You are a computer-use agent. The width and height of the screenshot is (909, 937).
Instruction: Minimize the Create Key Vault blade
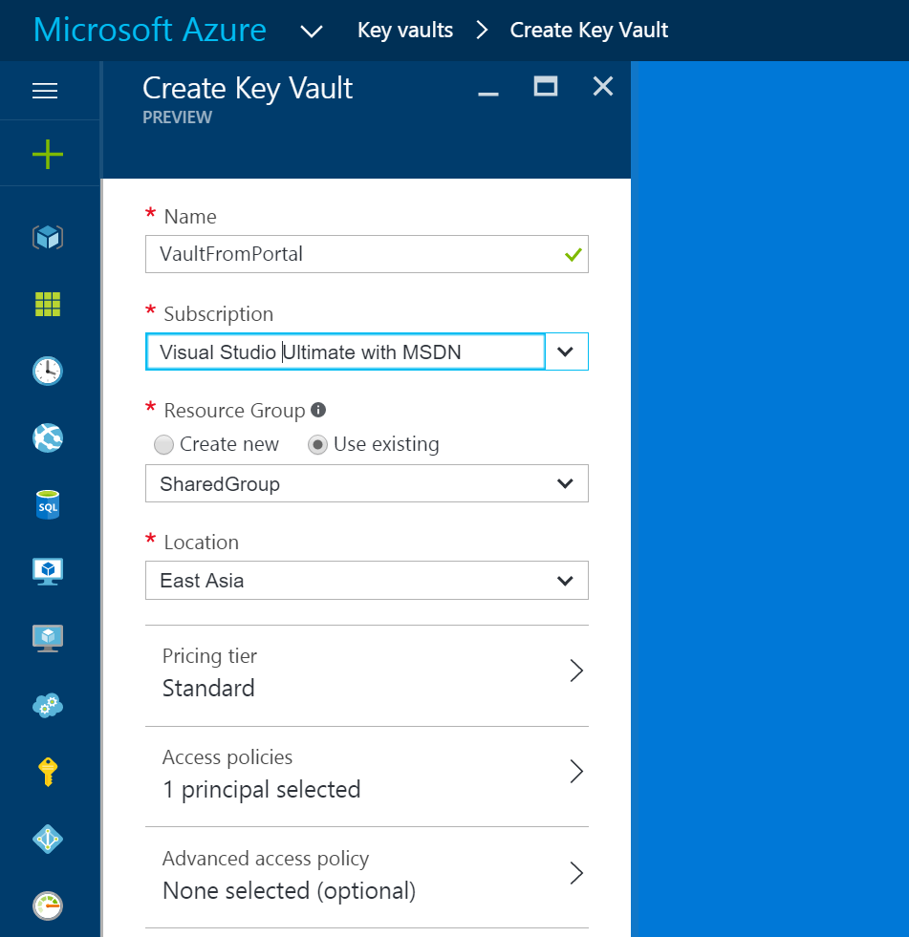(x=488, y=94)
